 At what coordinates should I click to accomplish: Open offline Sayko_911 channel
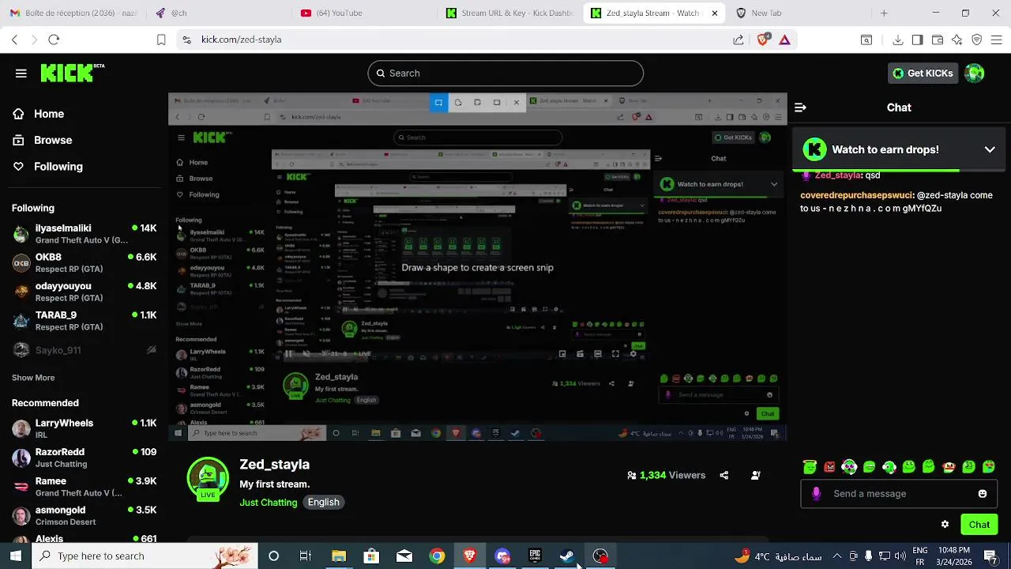pos(85,350)
